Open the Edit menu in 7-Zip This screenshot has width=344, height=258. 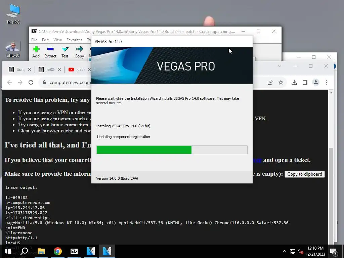click(x=45, y=40)
